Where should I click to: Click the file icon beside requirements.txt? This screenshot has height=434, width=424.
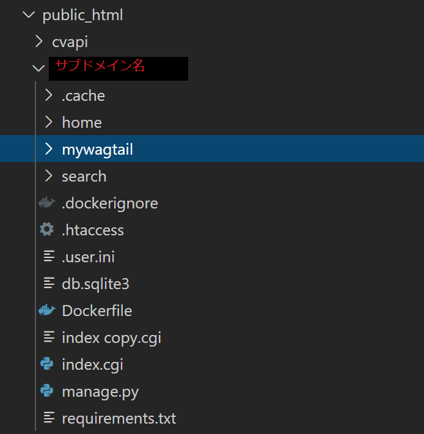pos(49,418)
